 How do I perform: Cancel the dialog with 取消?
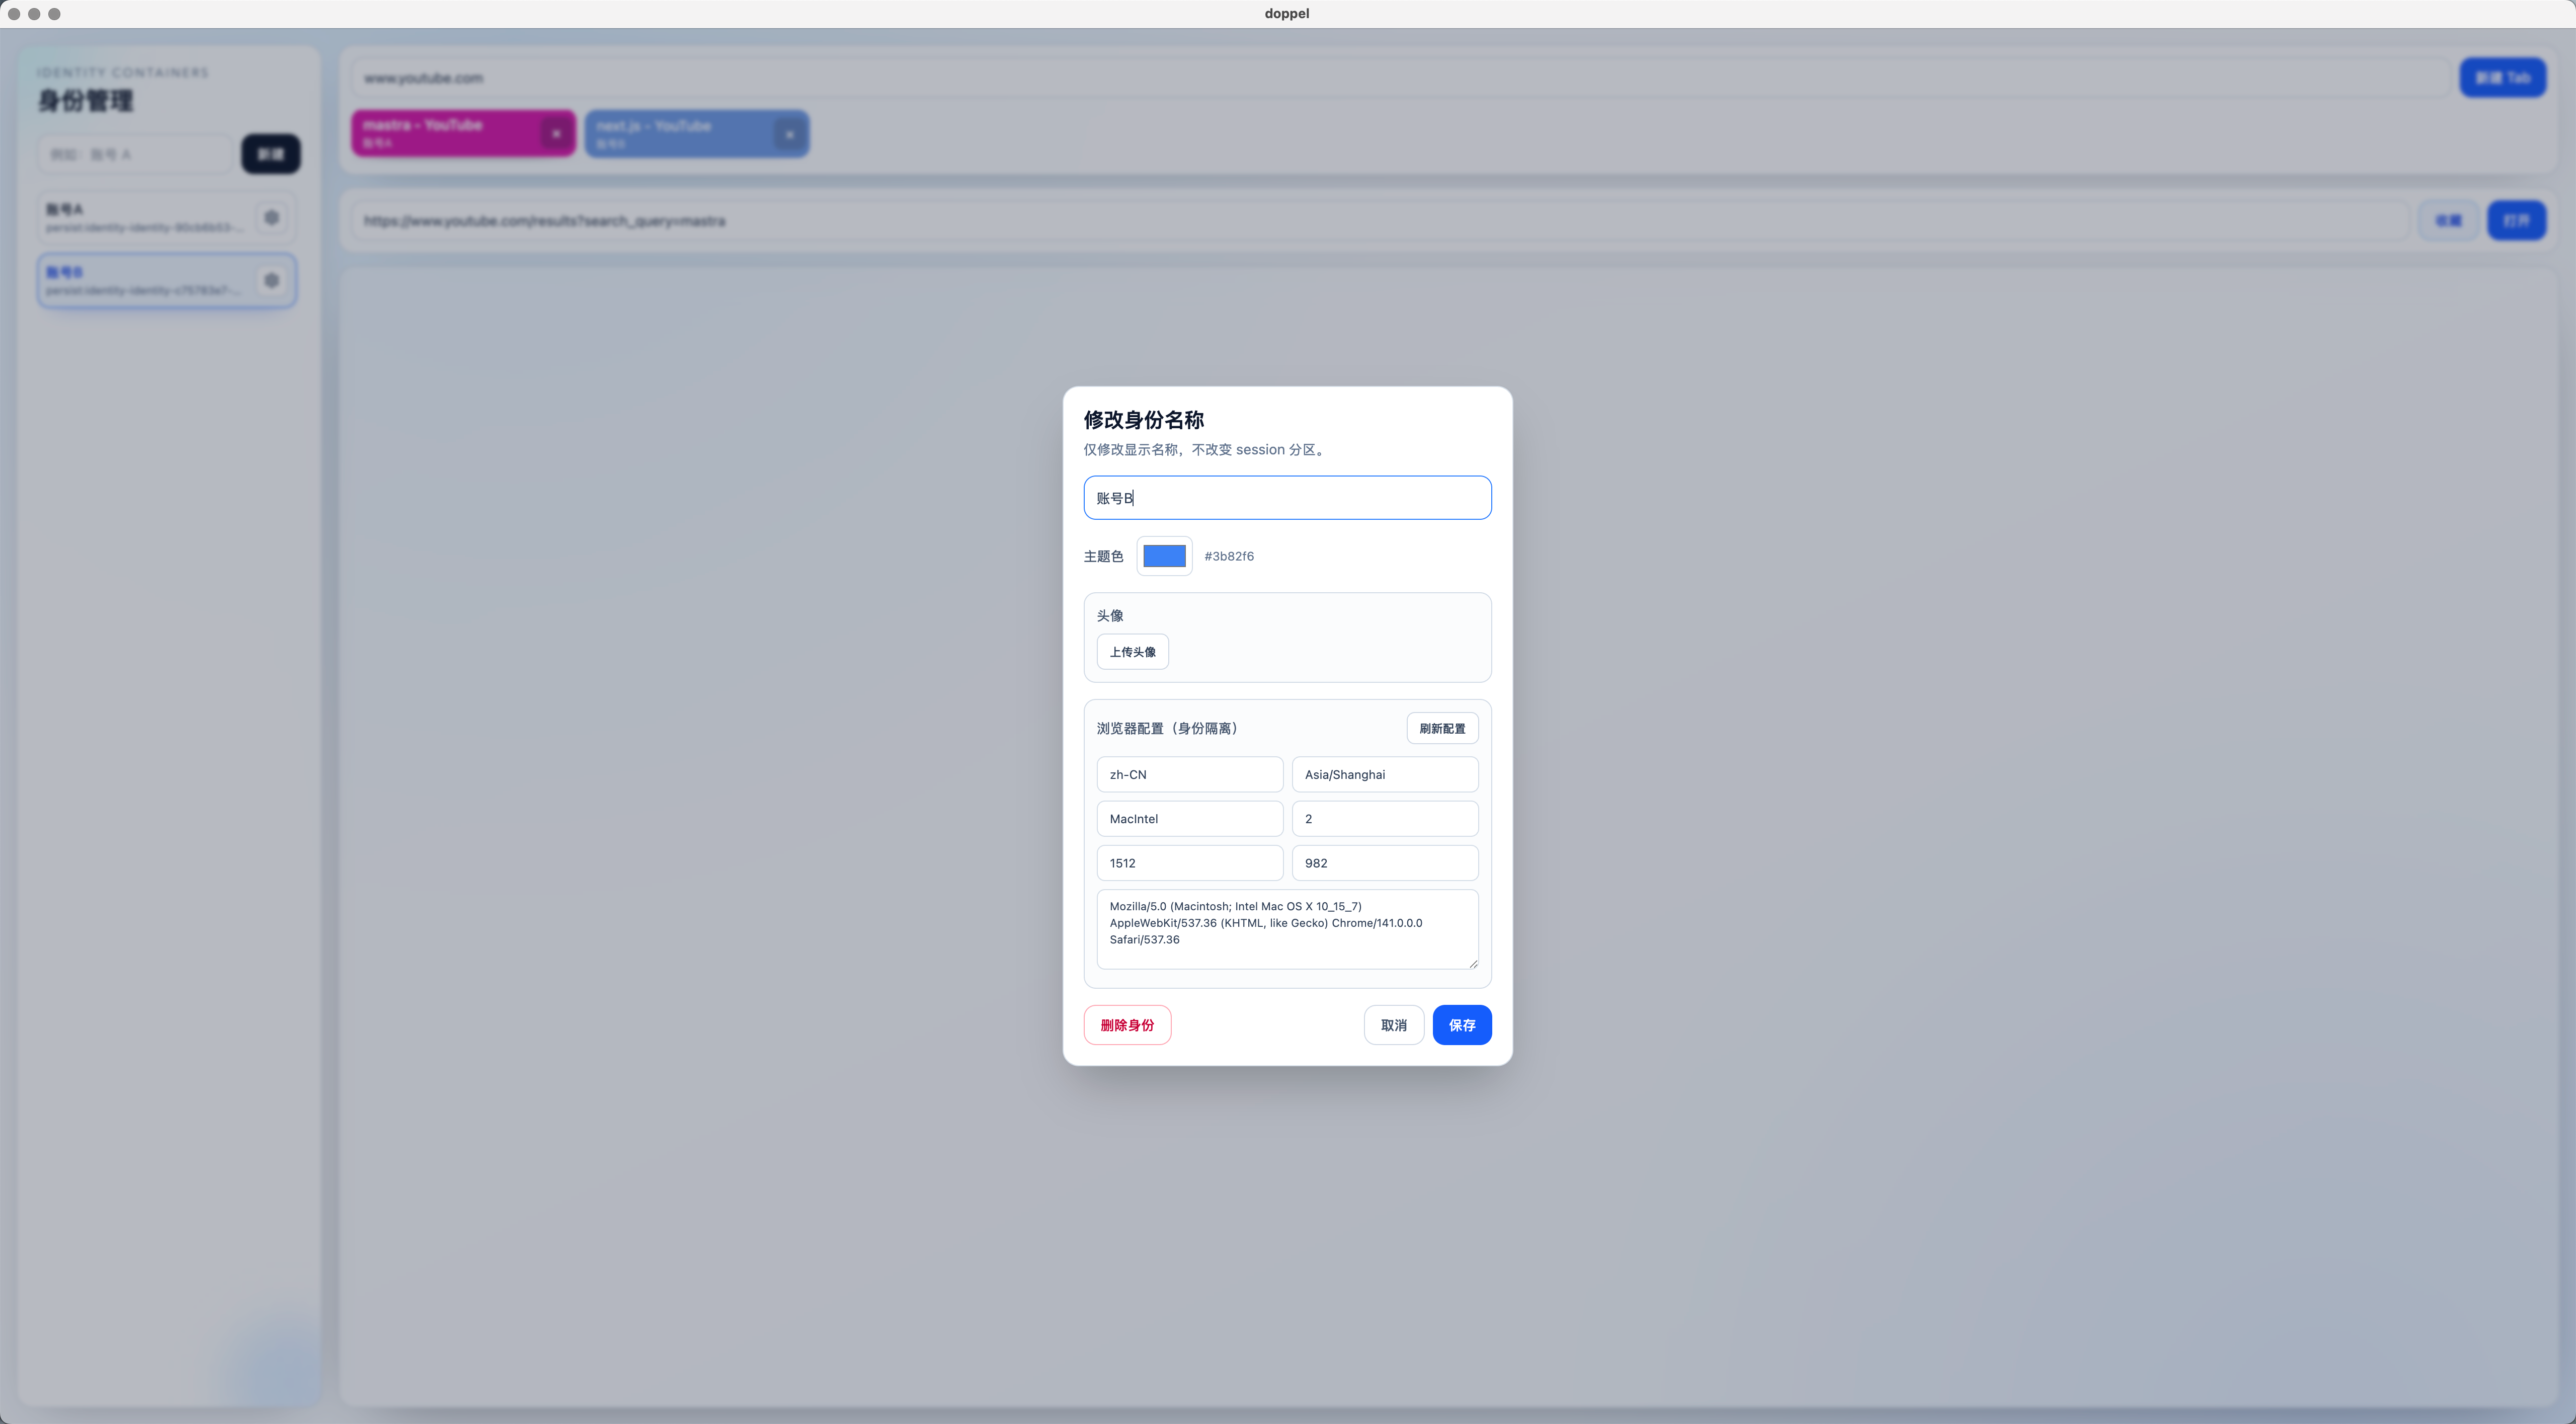[1393, 1025]
